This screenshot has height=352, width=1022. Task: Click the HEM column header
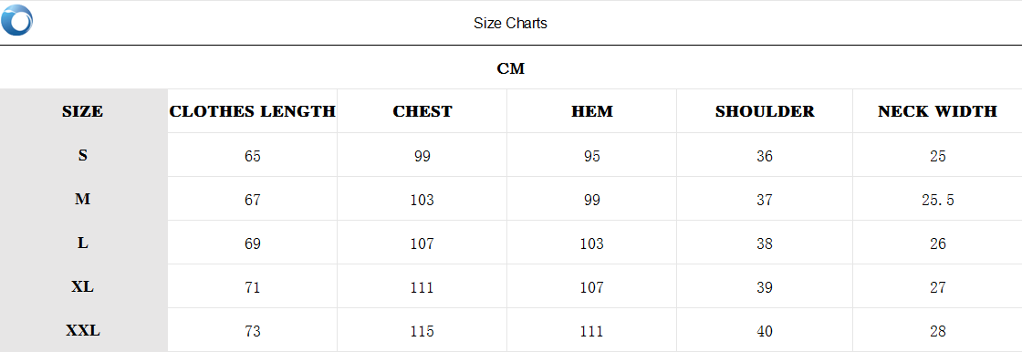[592, 111]
